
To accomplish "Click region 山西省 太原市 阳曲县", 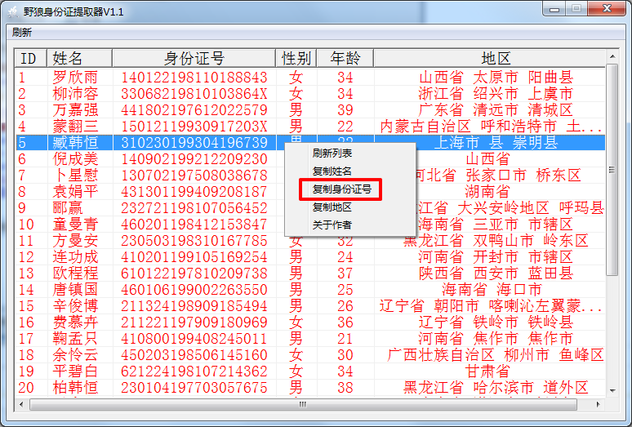I will (496, 78).
